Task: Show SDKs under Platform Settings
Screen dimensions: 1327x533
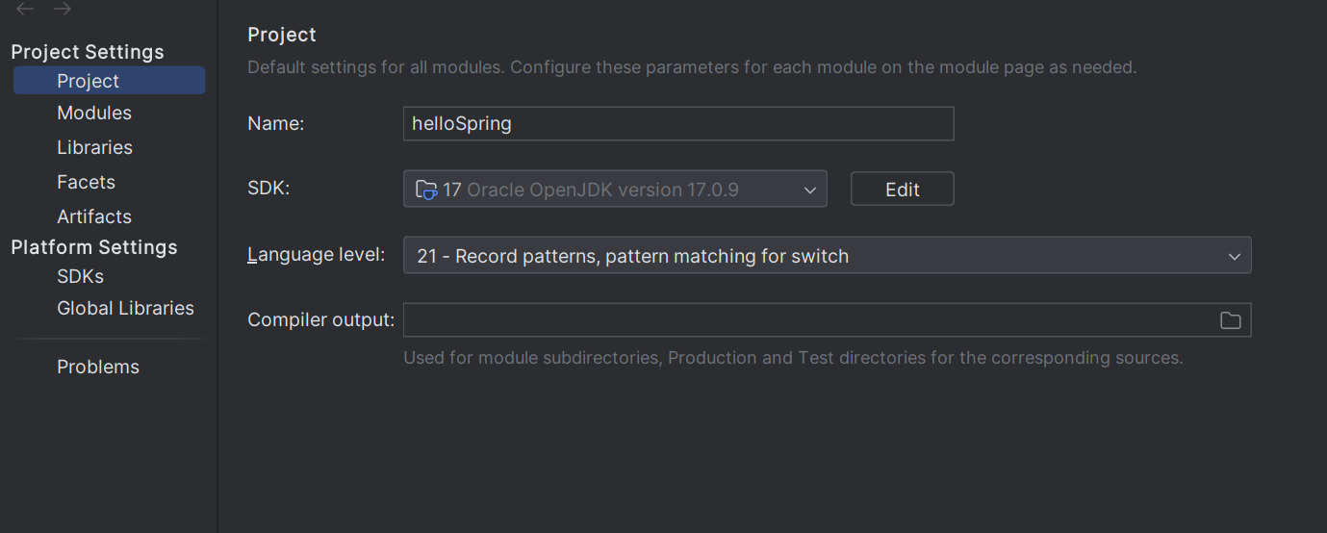Action: pos(80,276)
